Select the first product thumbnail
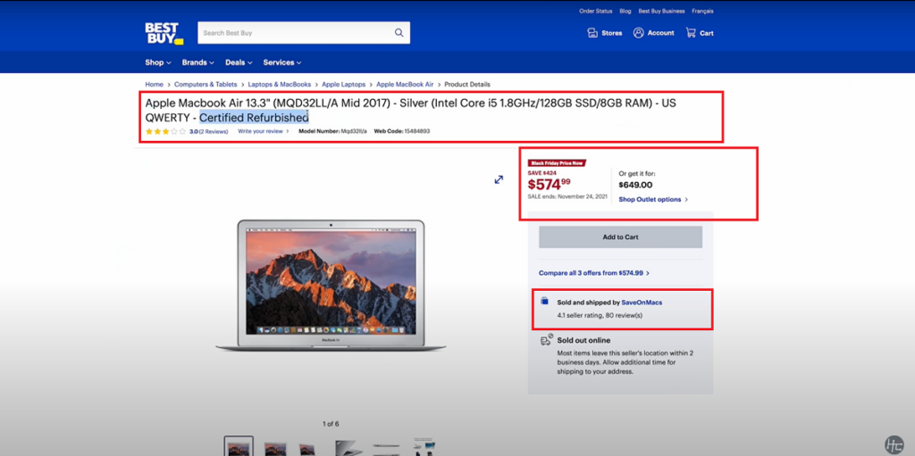The width and height of the screenshot is (915, 456). pos(239,447)
